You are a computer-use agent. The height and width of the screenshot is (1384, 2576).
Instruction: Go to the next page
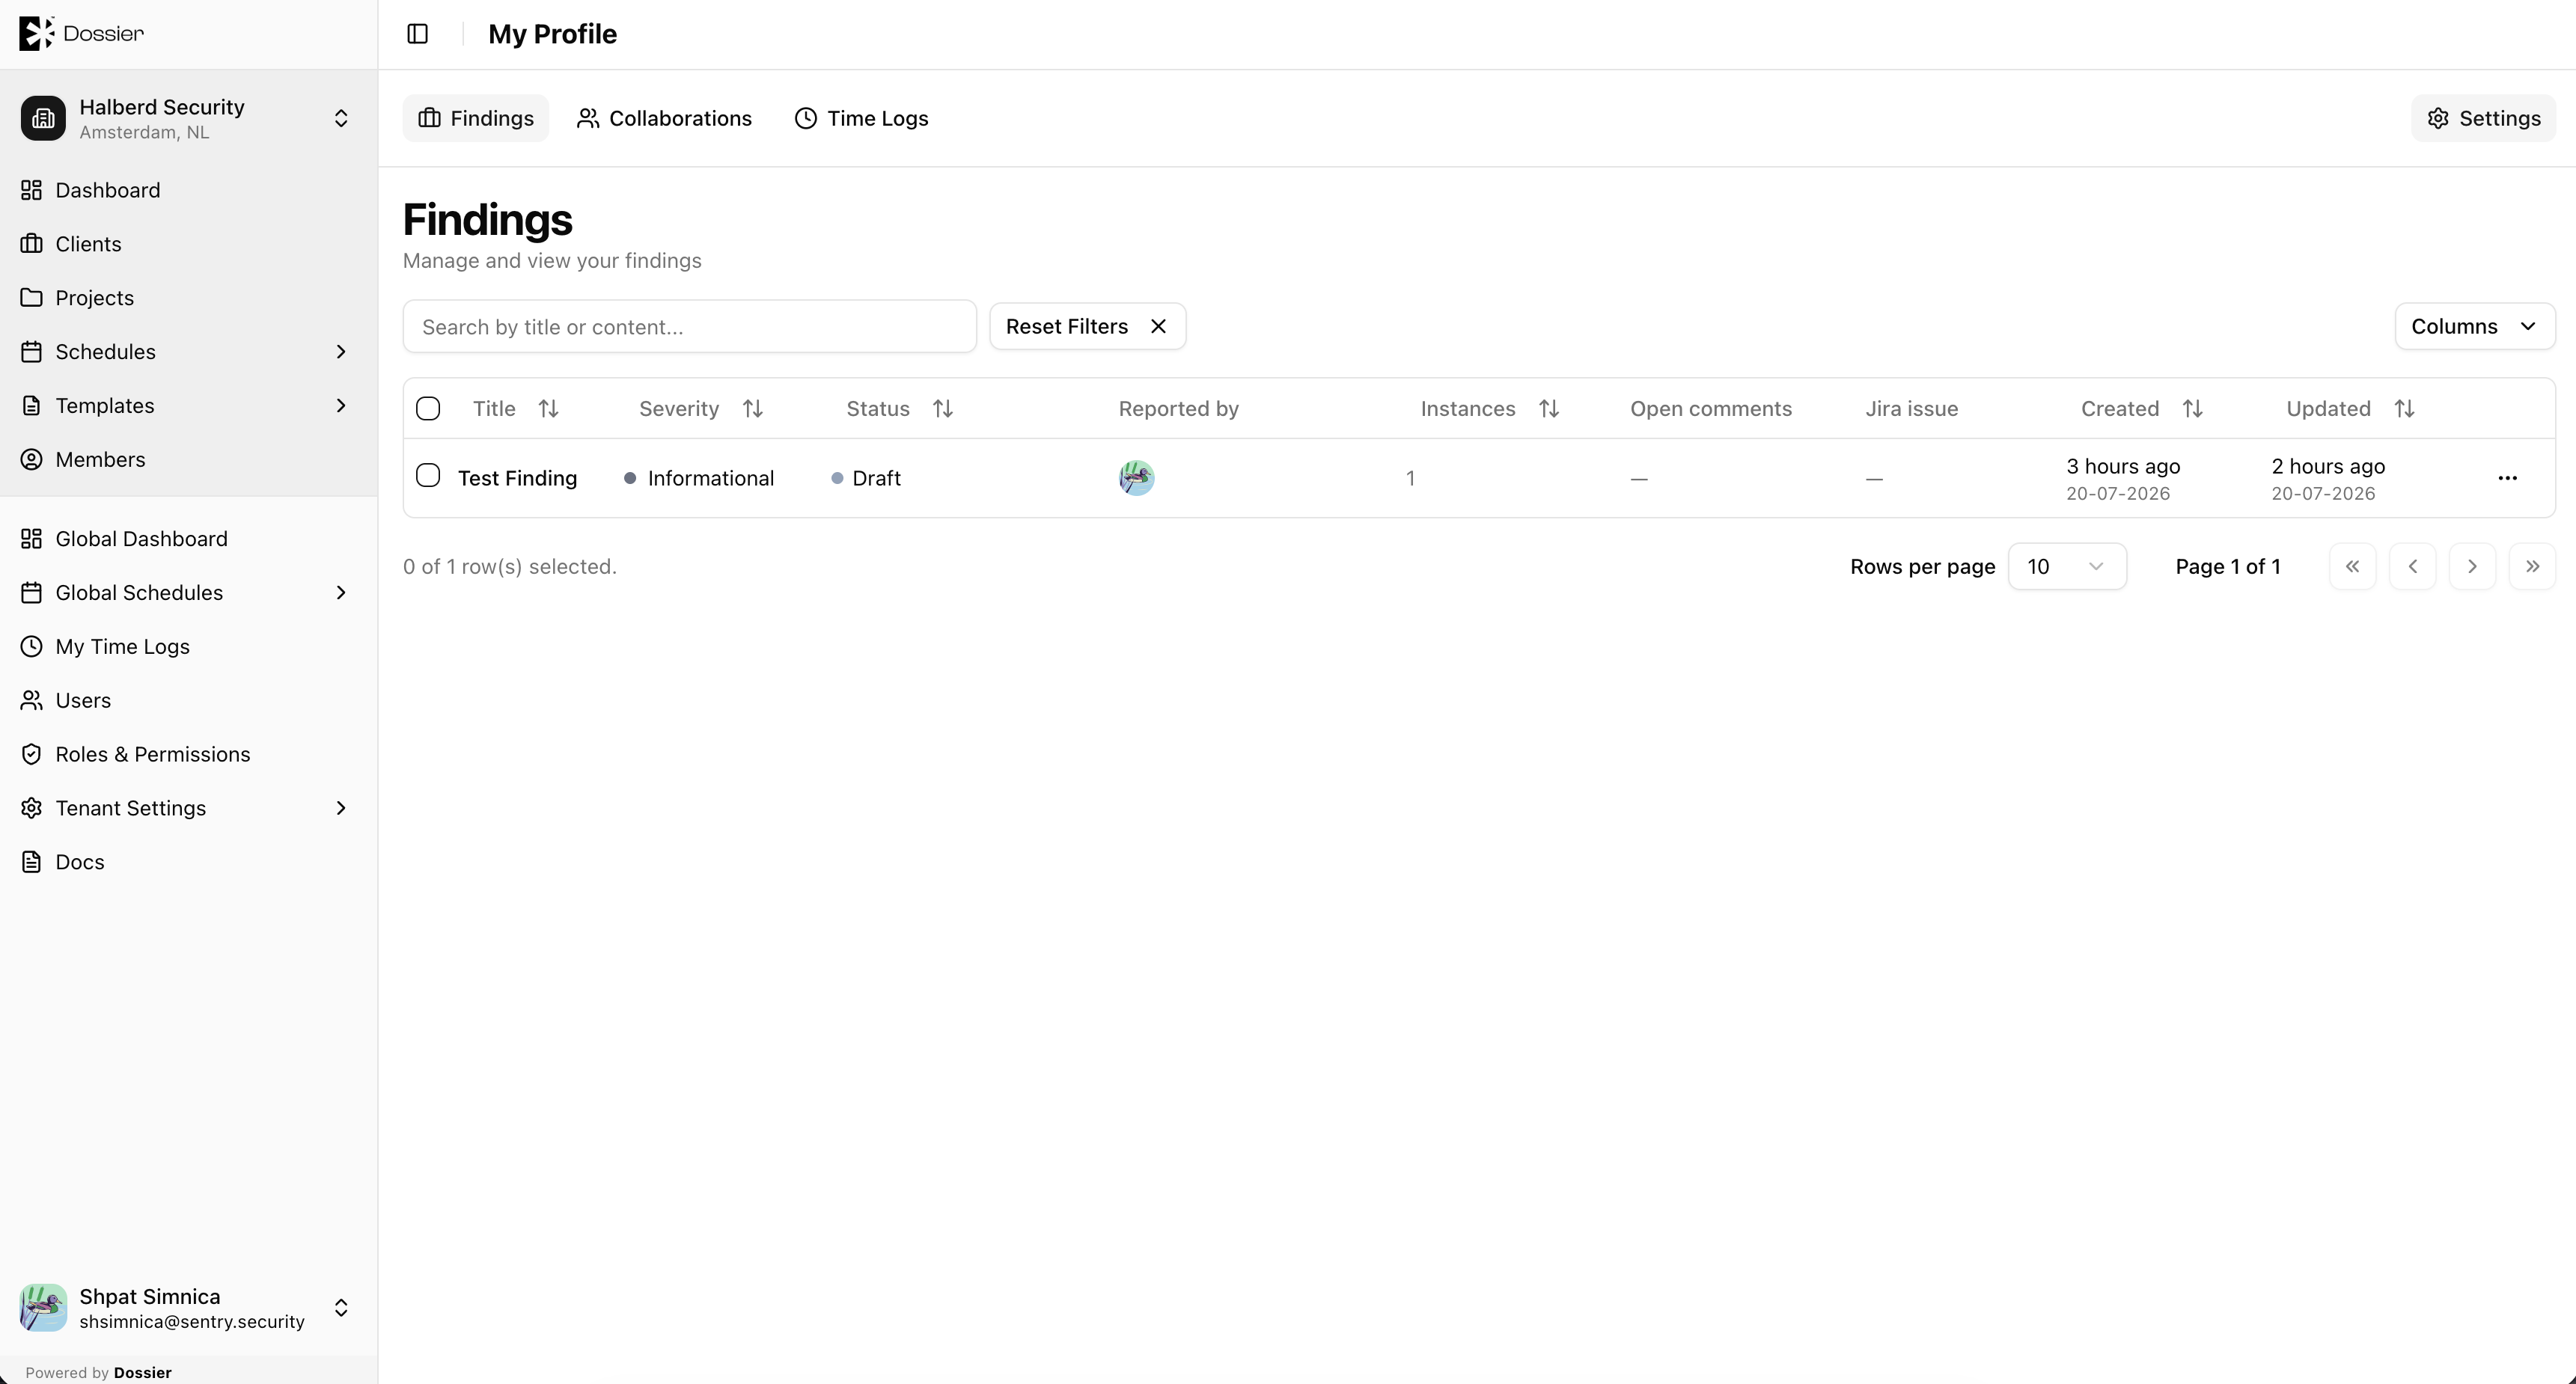point(2472,566)
